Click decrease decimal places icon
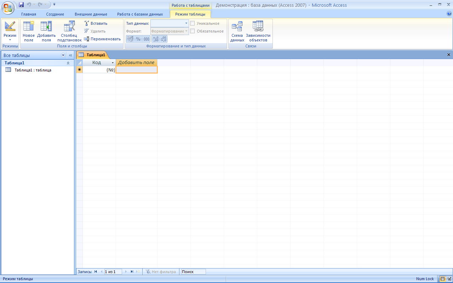The image size is (453, 283). pyautogui.click(x=164, y=39)
